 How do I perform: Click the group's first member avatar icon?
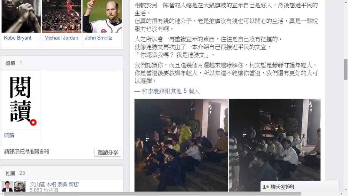[7, 186]
